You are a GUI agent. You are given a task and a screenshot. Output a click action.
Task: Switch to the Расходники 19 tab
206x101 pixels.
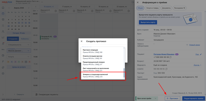point(179,8)
